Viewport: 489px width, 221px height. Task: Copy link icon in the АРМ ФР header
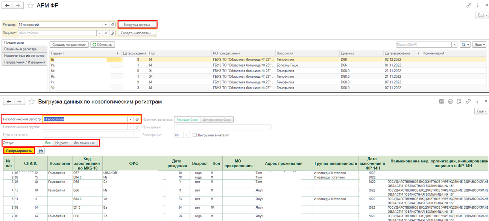coord(469,5)
